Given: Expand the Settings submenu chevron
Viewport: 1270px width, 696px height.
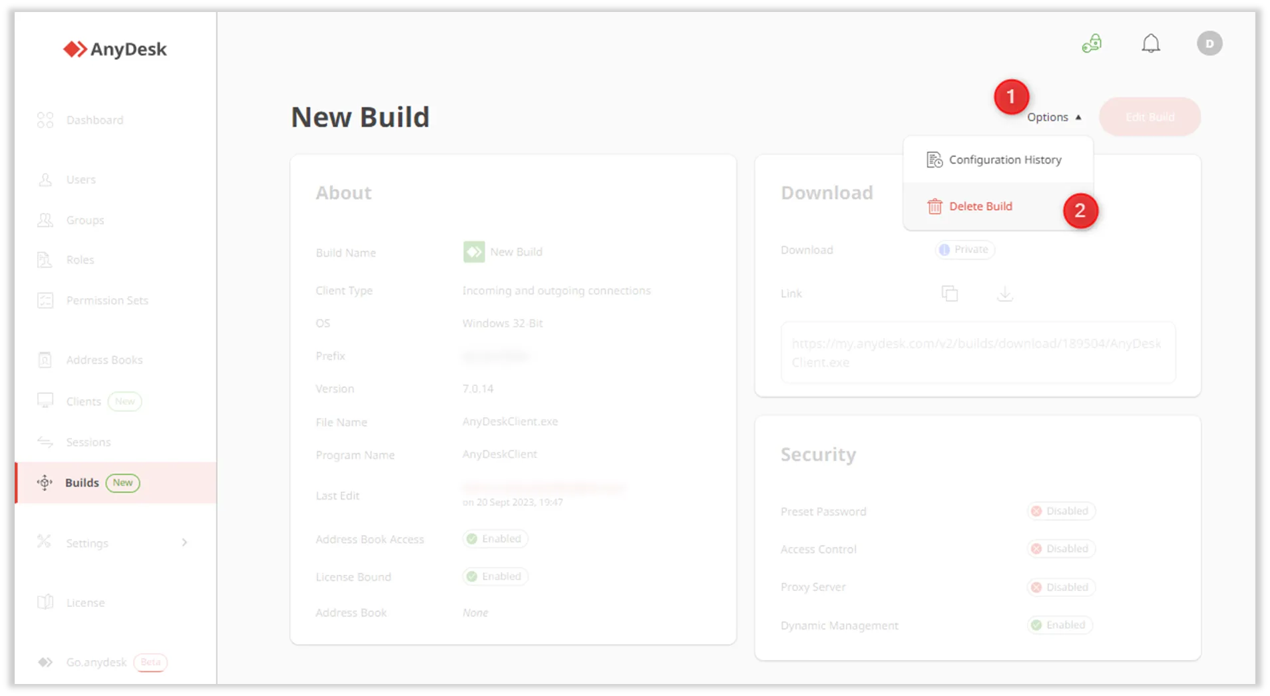Looking at the screenshot, I should click(x=184, y=543).
